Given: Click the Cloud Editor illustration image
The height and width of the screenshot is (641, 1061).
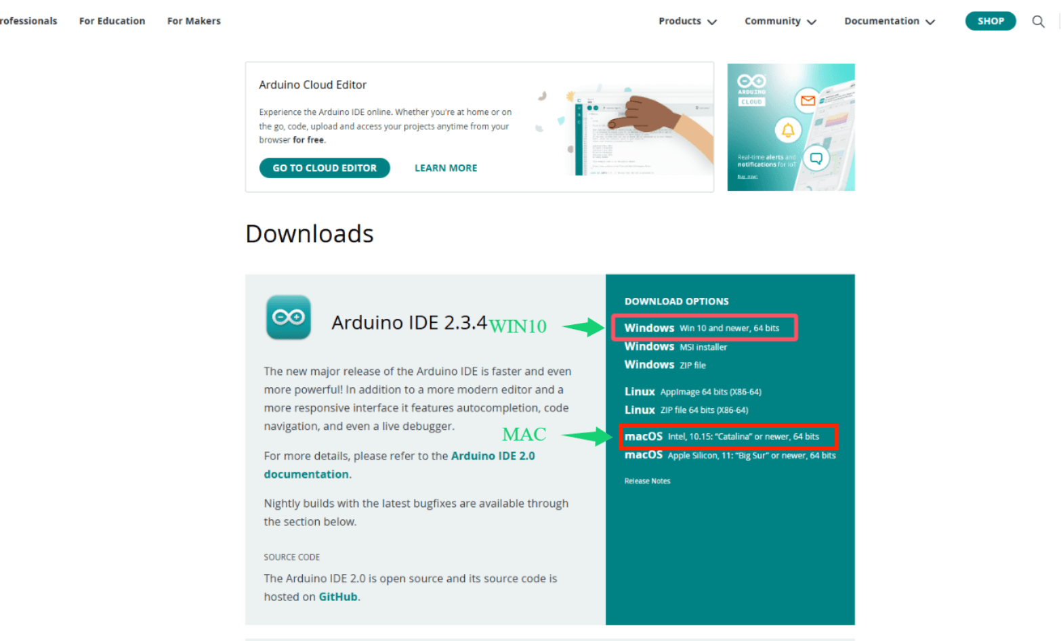Looking at the screenshot, I should coord(623,130).
